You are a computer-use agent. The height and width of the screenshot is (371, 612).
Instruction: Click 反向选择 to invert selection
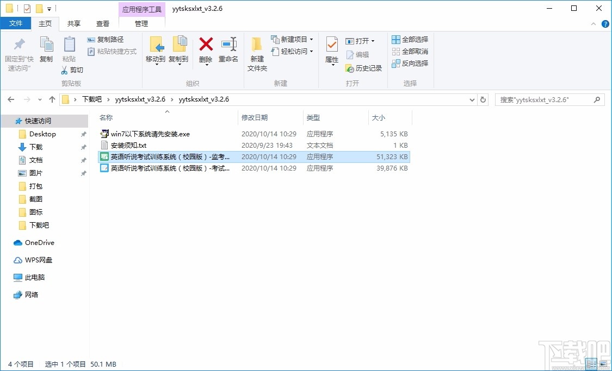[410, 63]
